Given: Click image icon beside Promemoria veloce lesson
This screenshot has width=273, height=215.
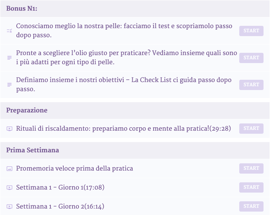Looking at the screenshot, I should click(x=9, y=169).
